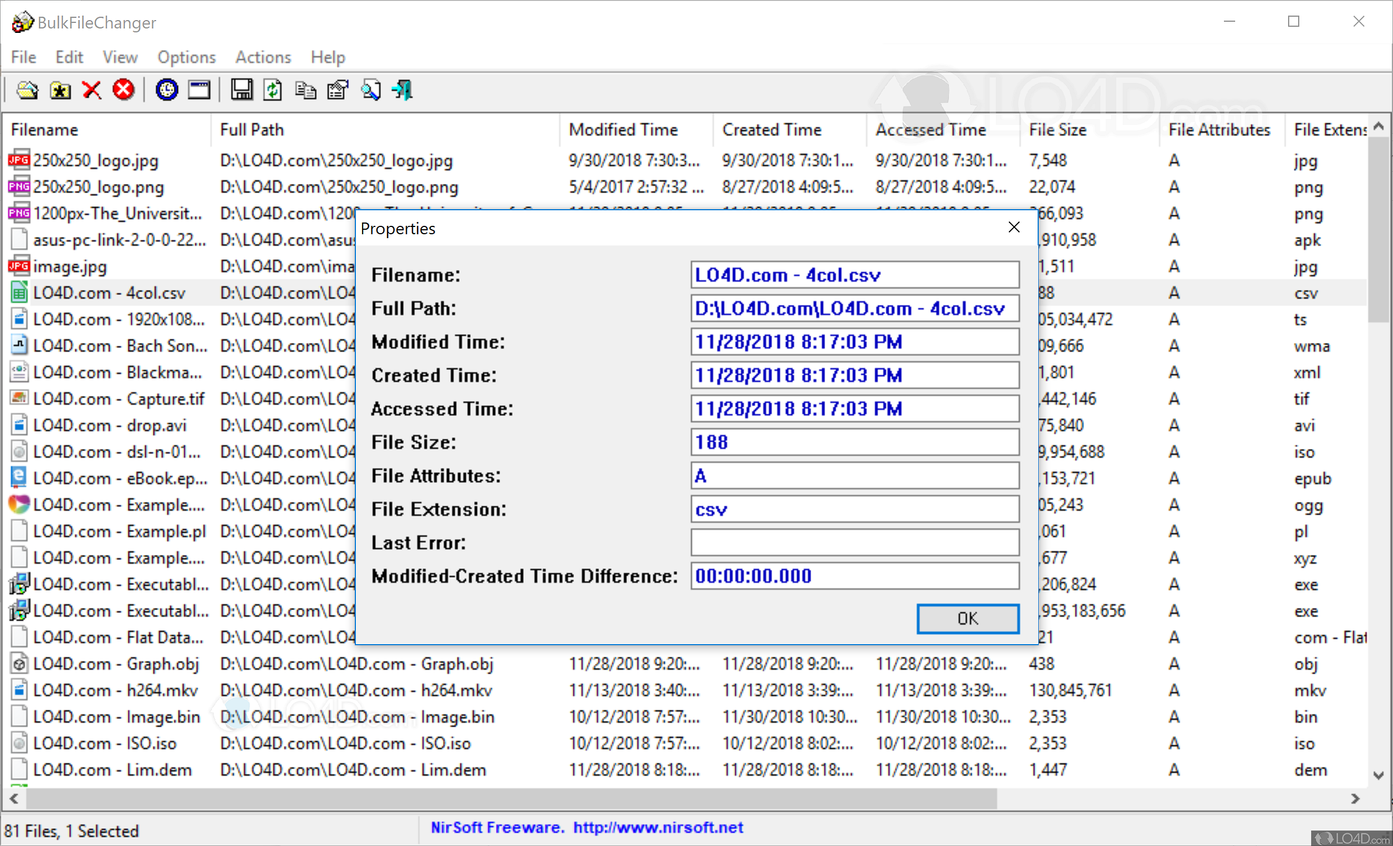Sort by the Created Time column header
The image size is (1393, 846).
tap(790, 129)
